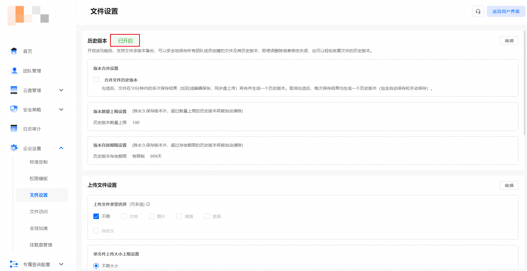The height and width of the screenshot is (271, 527).
Task: Expand the 云盘管理 submenu chevron
Action: pyautogui.click(x=61, y=90)
